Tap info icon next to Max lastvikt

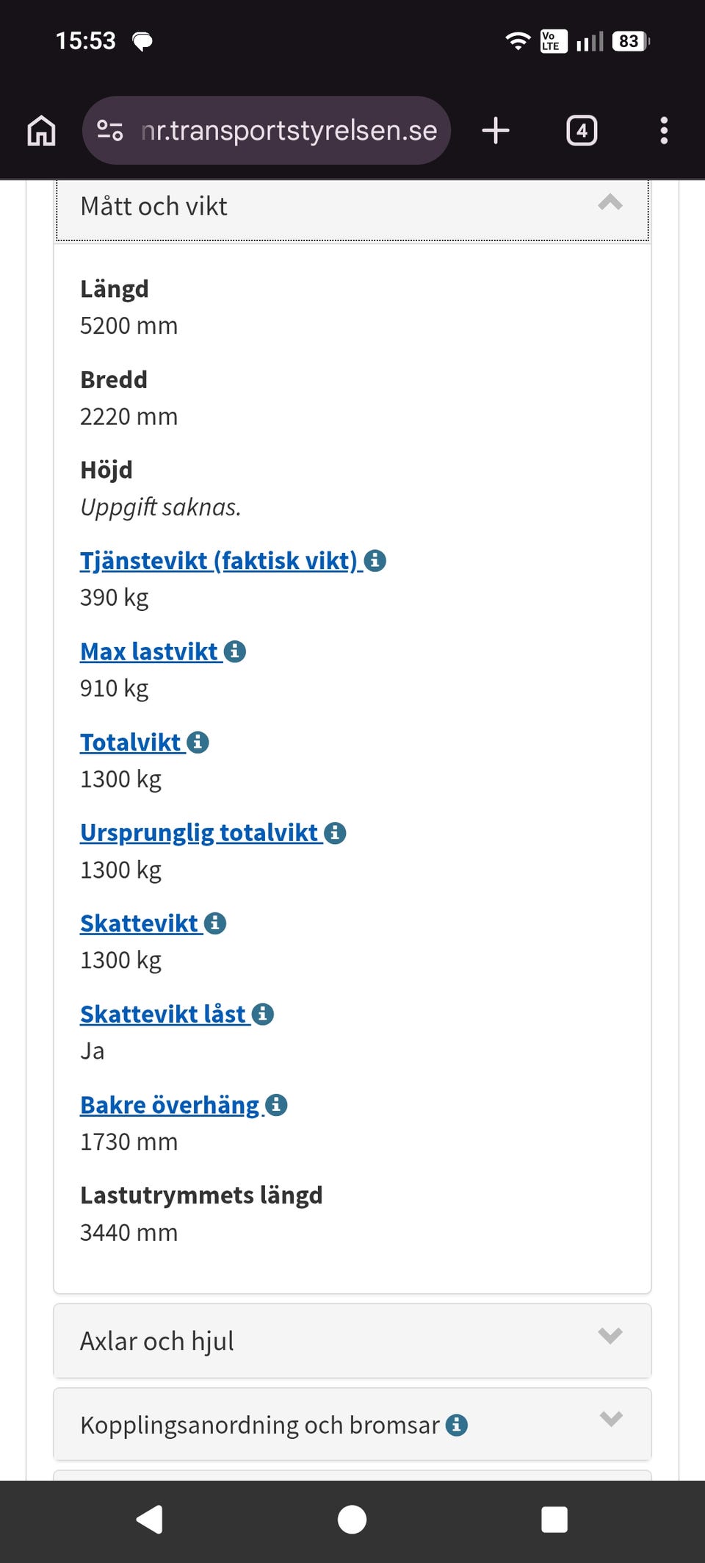[x=235, y=651]
